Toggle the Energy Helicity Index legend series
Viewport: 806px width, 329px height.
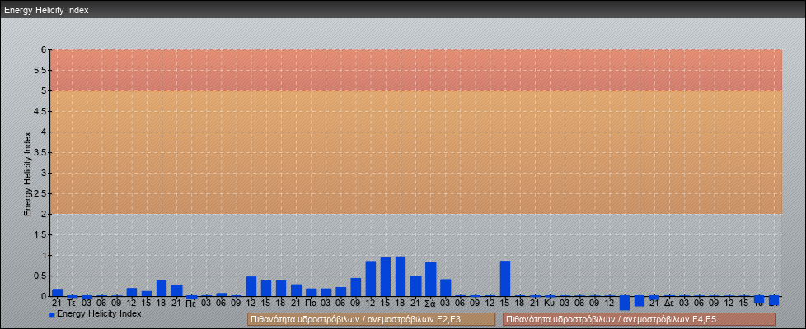coord(95,313)
